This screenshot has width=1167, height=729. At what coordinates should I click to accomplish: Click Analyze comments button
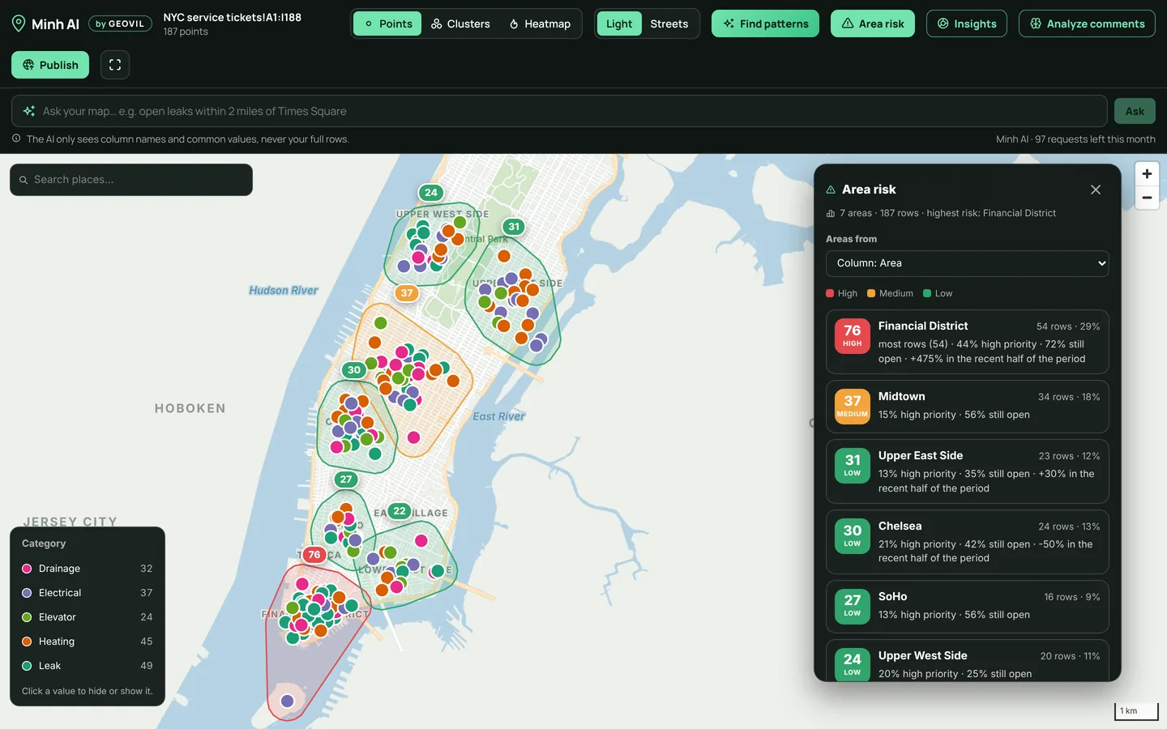1087,23
